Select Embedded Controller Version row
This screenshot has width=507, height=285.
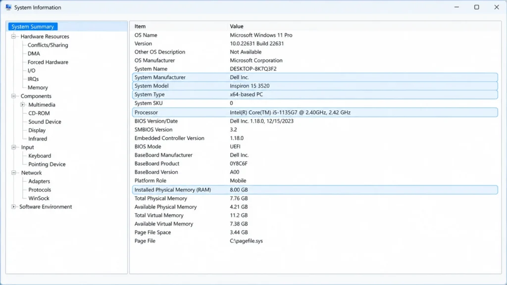coord(315,138)
